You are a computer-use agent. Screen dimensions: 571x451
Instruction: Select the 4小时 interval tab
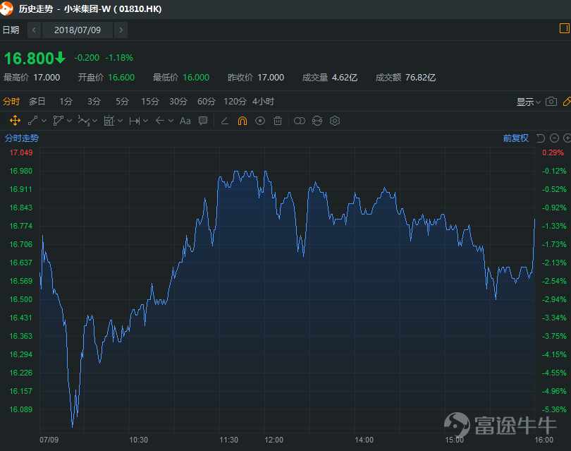coord(263,102)
